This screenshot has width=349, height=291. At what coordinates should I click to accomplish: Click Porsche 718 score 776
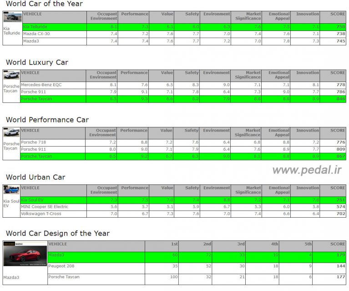point(341,142)
